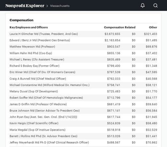
Task: Go to the Massachusetts breadcrumb link
Action: coord(60,6)
